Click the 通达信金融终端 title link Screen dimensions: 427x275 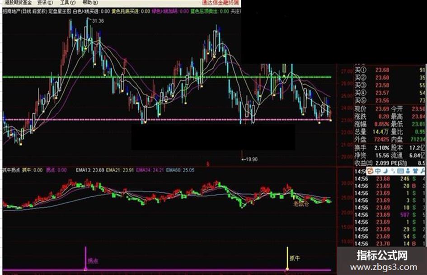pyautogui.click(x=220, y=3)
